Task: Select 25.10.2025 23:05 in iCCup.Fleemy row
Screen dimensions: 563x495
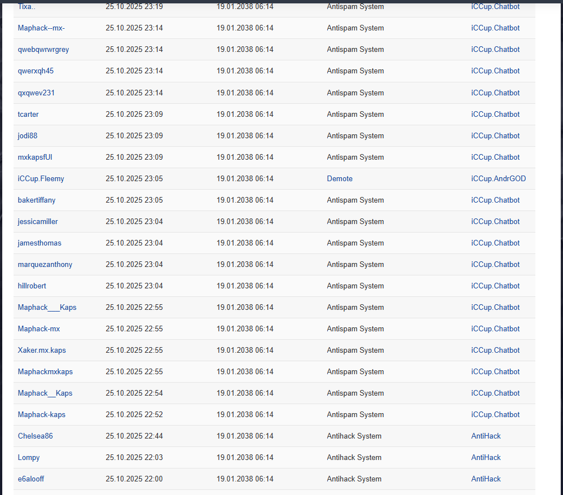Action: [x=134, y=178]
